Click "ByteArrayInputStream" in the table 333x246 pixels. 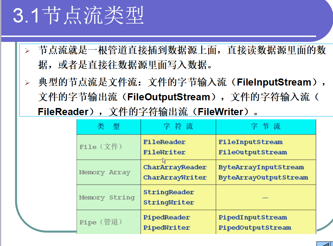pos(261,167)
